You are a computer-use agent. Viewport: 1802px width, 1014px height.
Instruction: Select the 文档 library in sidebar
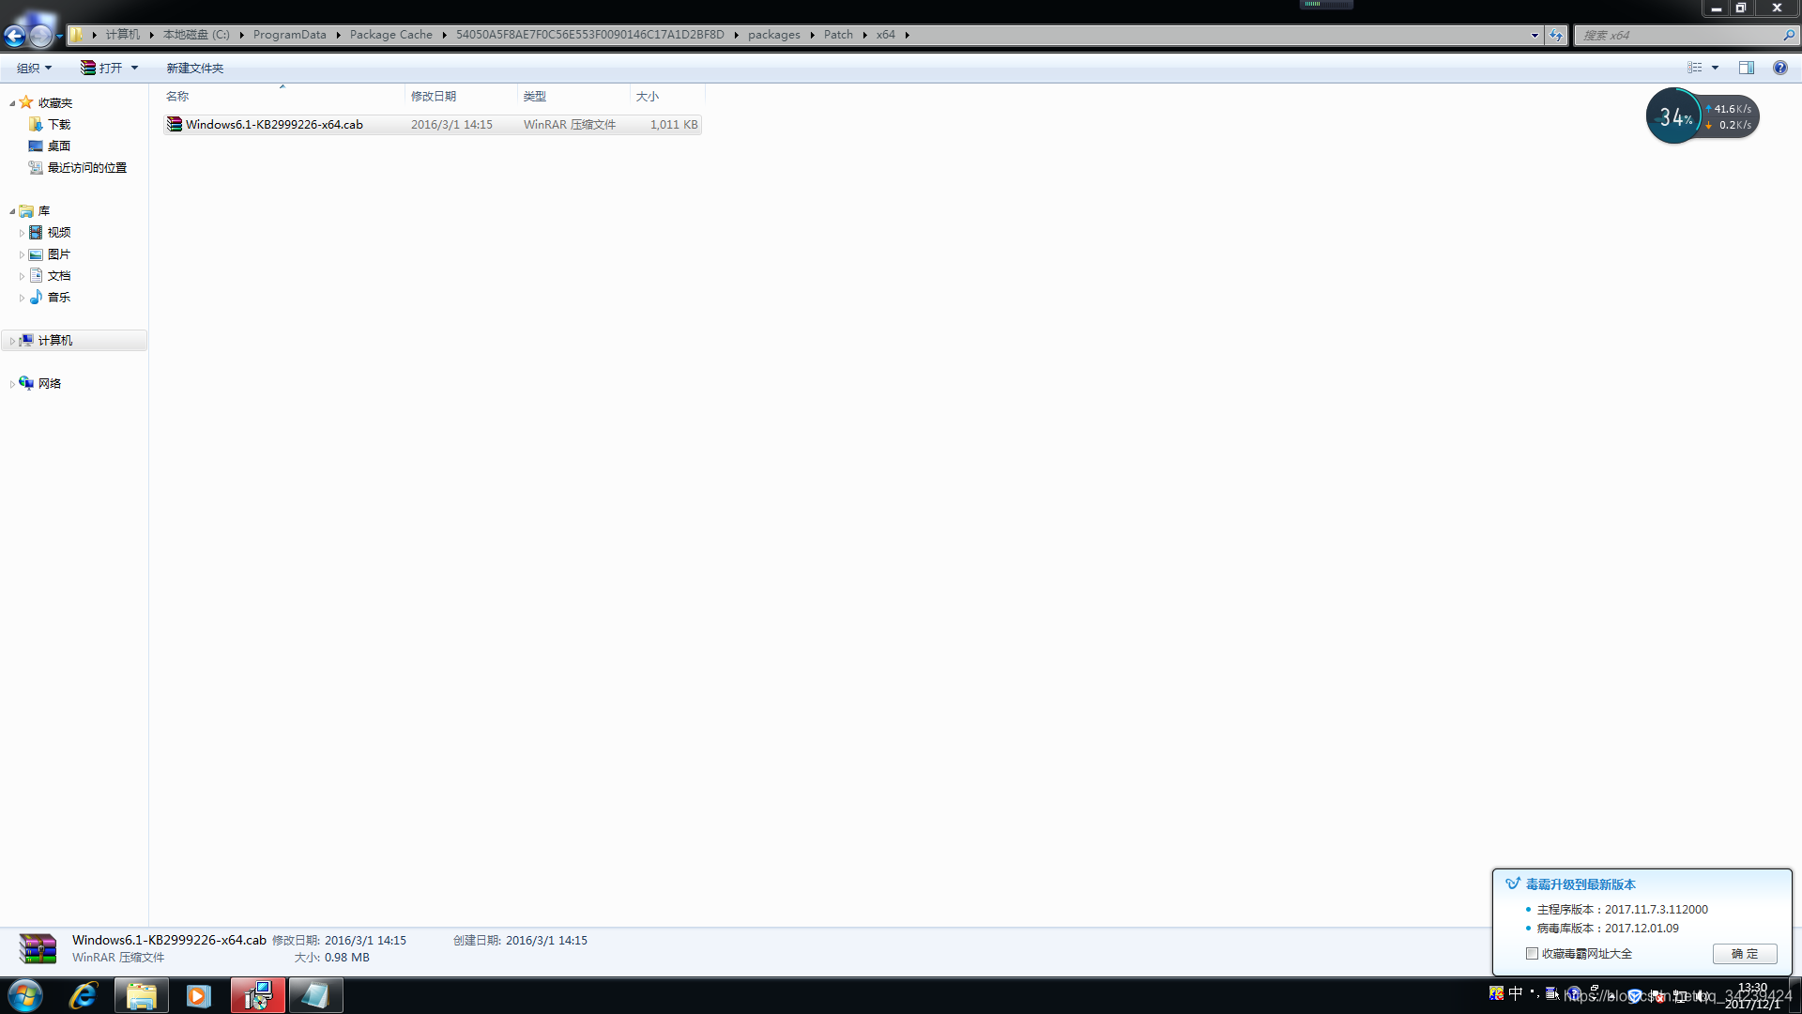tap(57, 275)
